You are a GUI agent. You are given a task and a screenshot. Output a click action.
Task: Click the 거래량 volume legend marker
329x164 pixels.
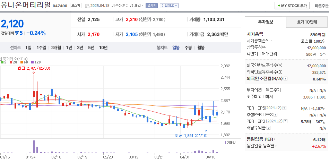click(x=226, y=143)
